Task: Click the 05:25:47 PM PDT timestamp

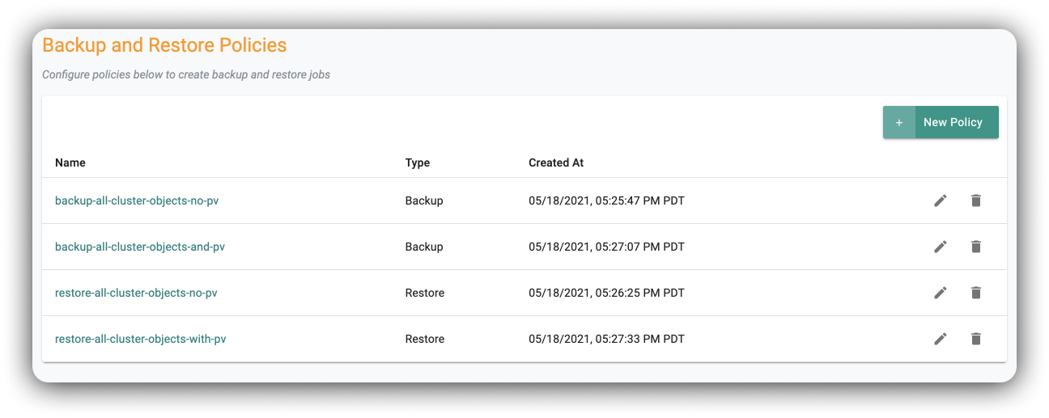Action: click(606, 201)
